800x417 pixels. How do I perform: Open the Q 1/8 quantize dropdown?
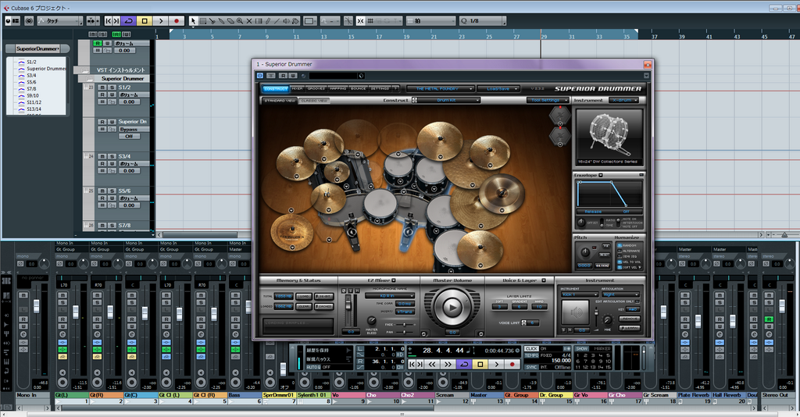pyautogui.click(x=483, y=21)
